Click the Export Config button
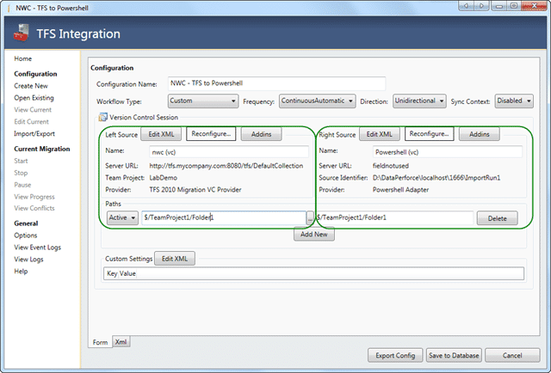This screenshot has height=373, width=551. [x=395, y=356]
